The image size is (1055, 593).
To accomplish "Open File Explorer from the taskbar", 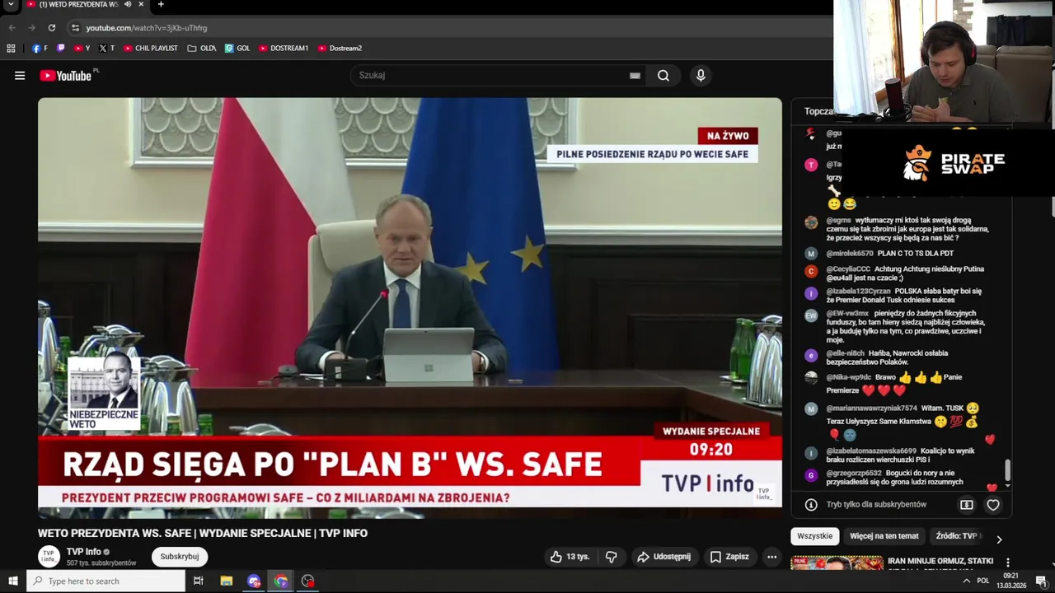I will tap(227, 581).
